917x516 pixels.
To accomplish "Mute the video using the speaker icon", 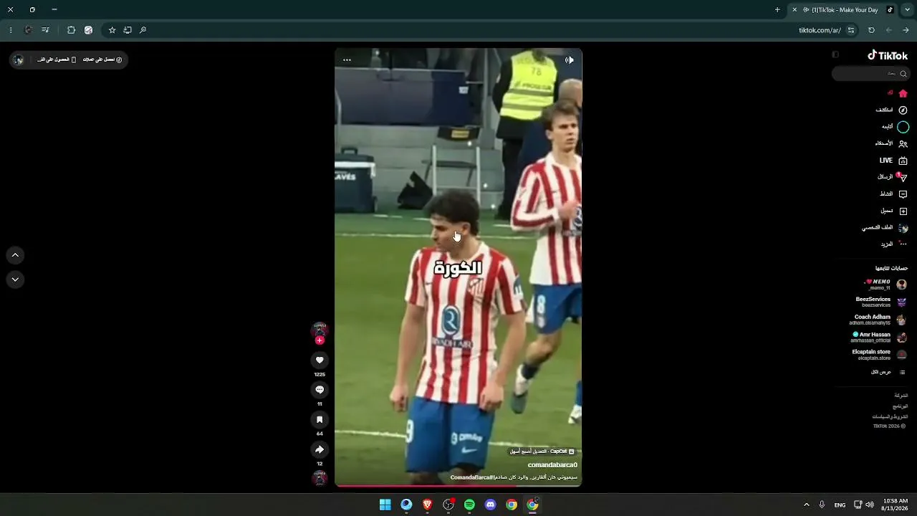I will coord(570,60).
